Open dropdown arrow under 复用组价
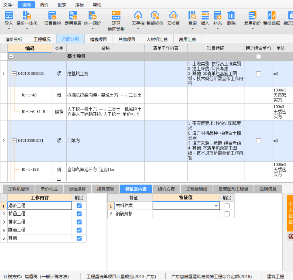This screenshot has height=280, width=293. click(x=252, y=29)
